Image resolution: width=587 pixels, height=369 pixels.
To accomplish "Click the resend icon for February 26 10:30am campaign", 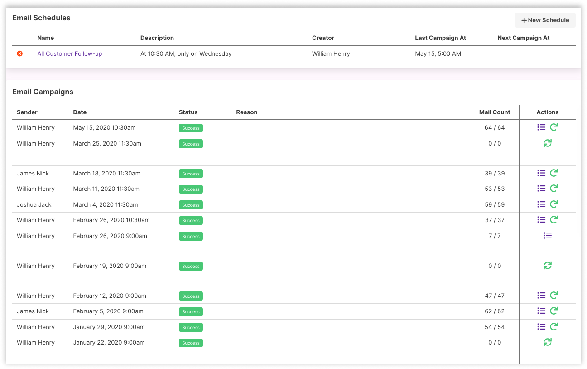I will point(553,220).
